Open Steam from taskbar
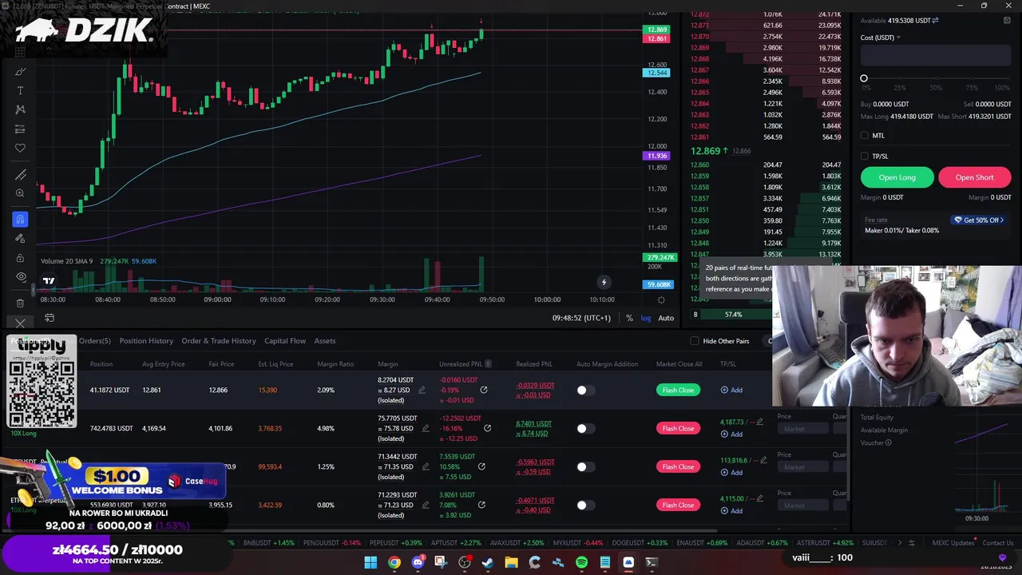Screen dimensions: 1022x575 click(x=488, y=562)
